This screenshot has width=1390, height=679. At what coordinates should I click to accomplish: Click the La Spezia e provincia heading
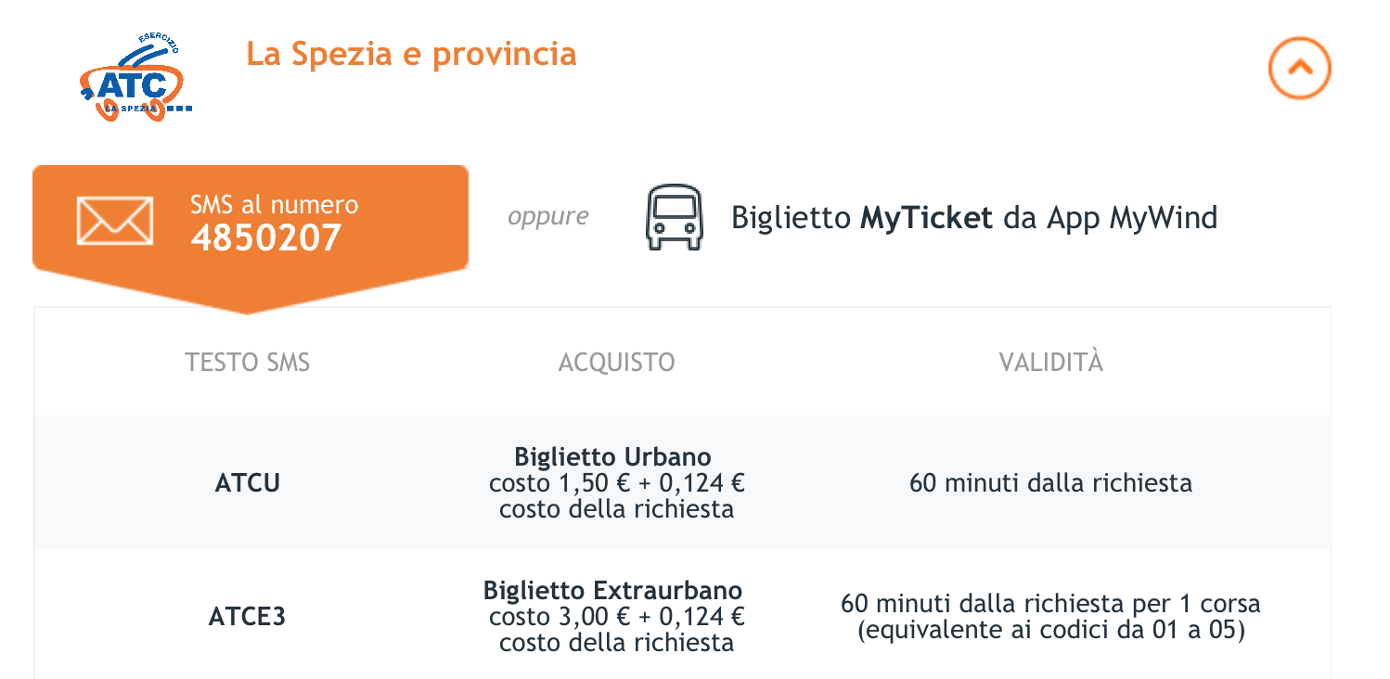click(411, 54)
